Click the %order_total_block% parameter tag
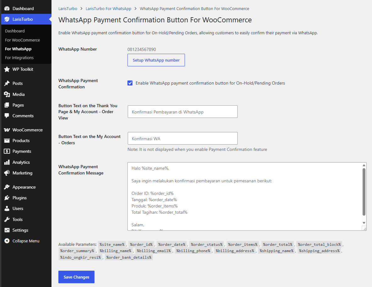This screenshot has height=287, width=372. pos(319,245)
